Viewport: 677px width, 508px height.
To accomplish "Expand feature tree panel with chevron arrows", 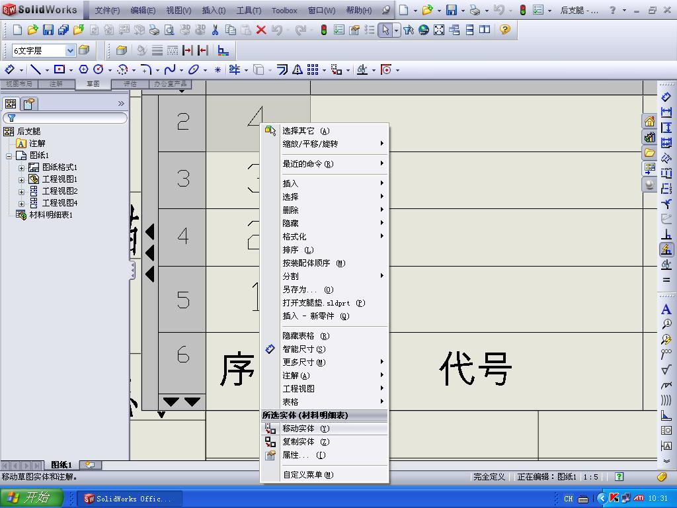I will click(x=121, y=104).
